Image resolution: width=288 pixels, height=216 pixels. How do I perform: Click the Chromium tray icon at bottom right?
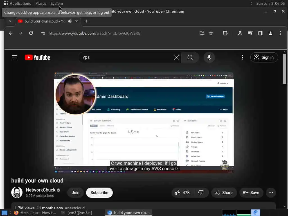tap(255, 213)
